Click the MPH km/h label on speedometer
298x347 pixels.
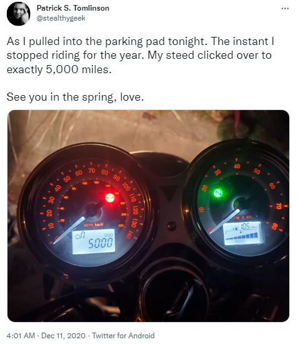pyautogui.click(x=93, y=225)
